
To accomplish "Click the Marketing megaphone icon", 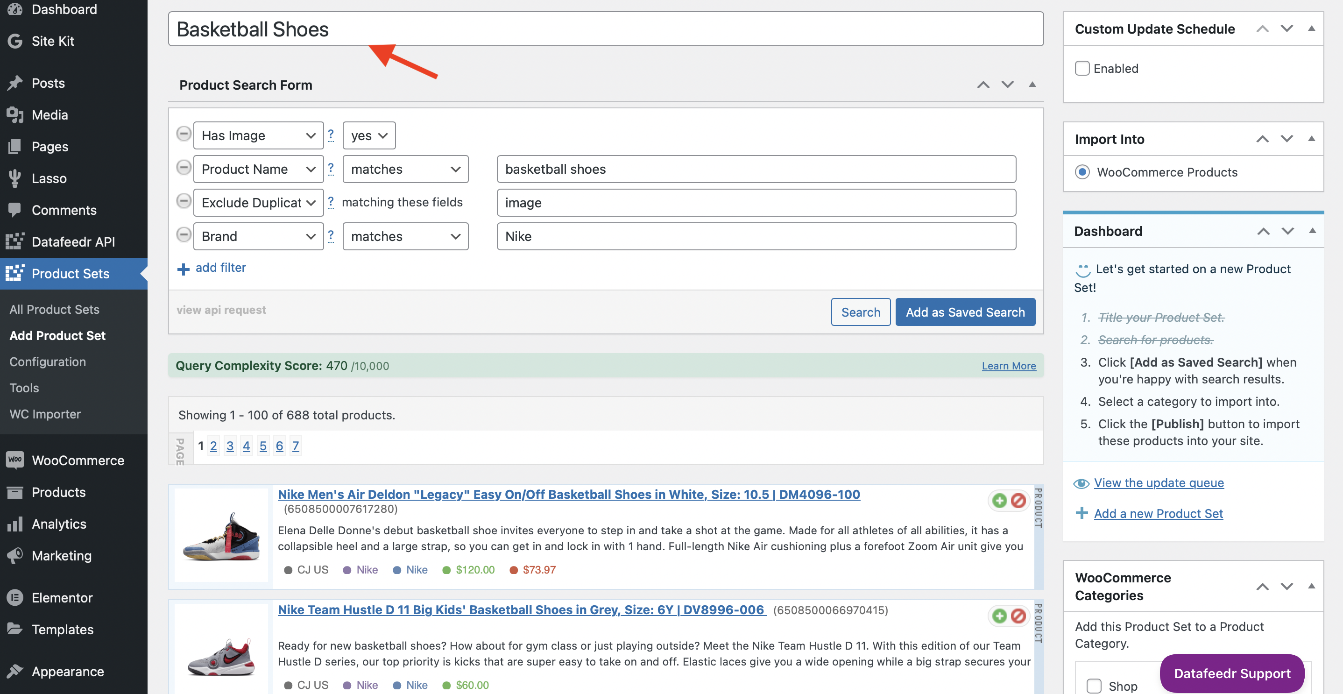I will [15, 555].
